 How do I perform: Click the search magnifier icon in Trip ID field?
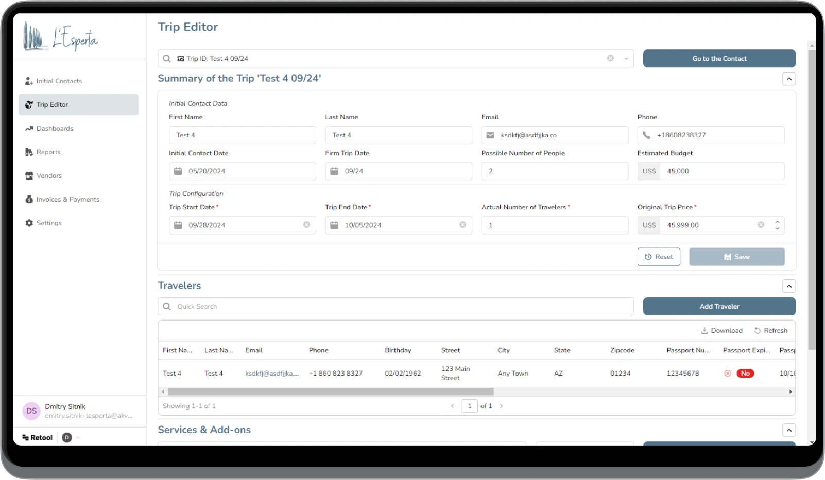pyautogui.click(x=167, y=59)
